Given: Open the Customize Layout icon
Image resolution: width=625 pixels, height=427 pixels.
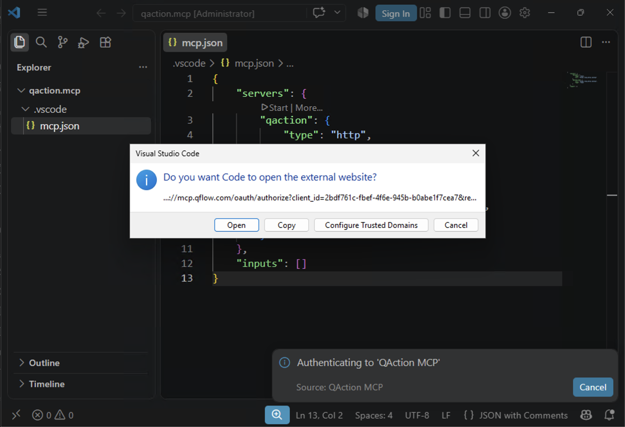Looking at the screenshot, I should (x=425, y=13).
